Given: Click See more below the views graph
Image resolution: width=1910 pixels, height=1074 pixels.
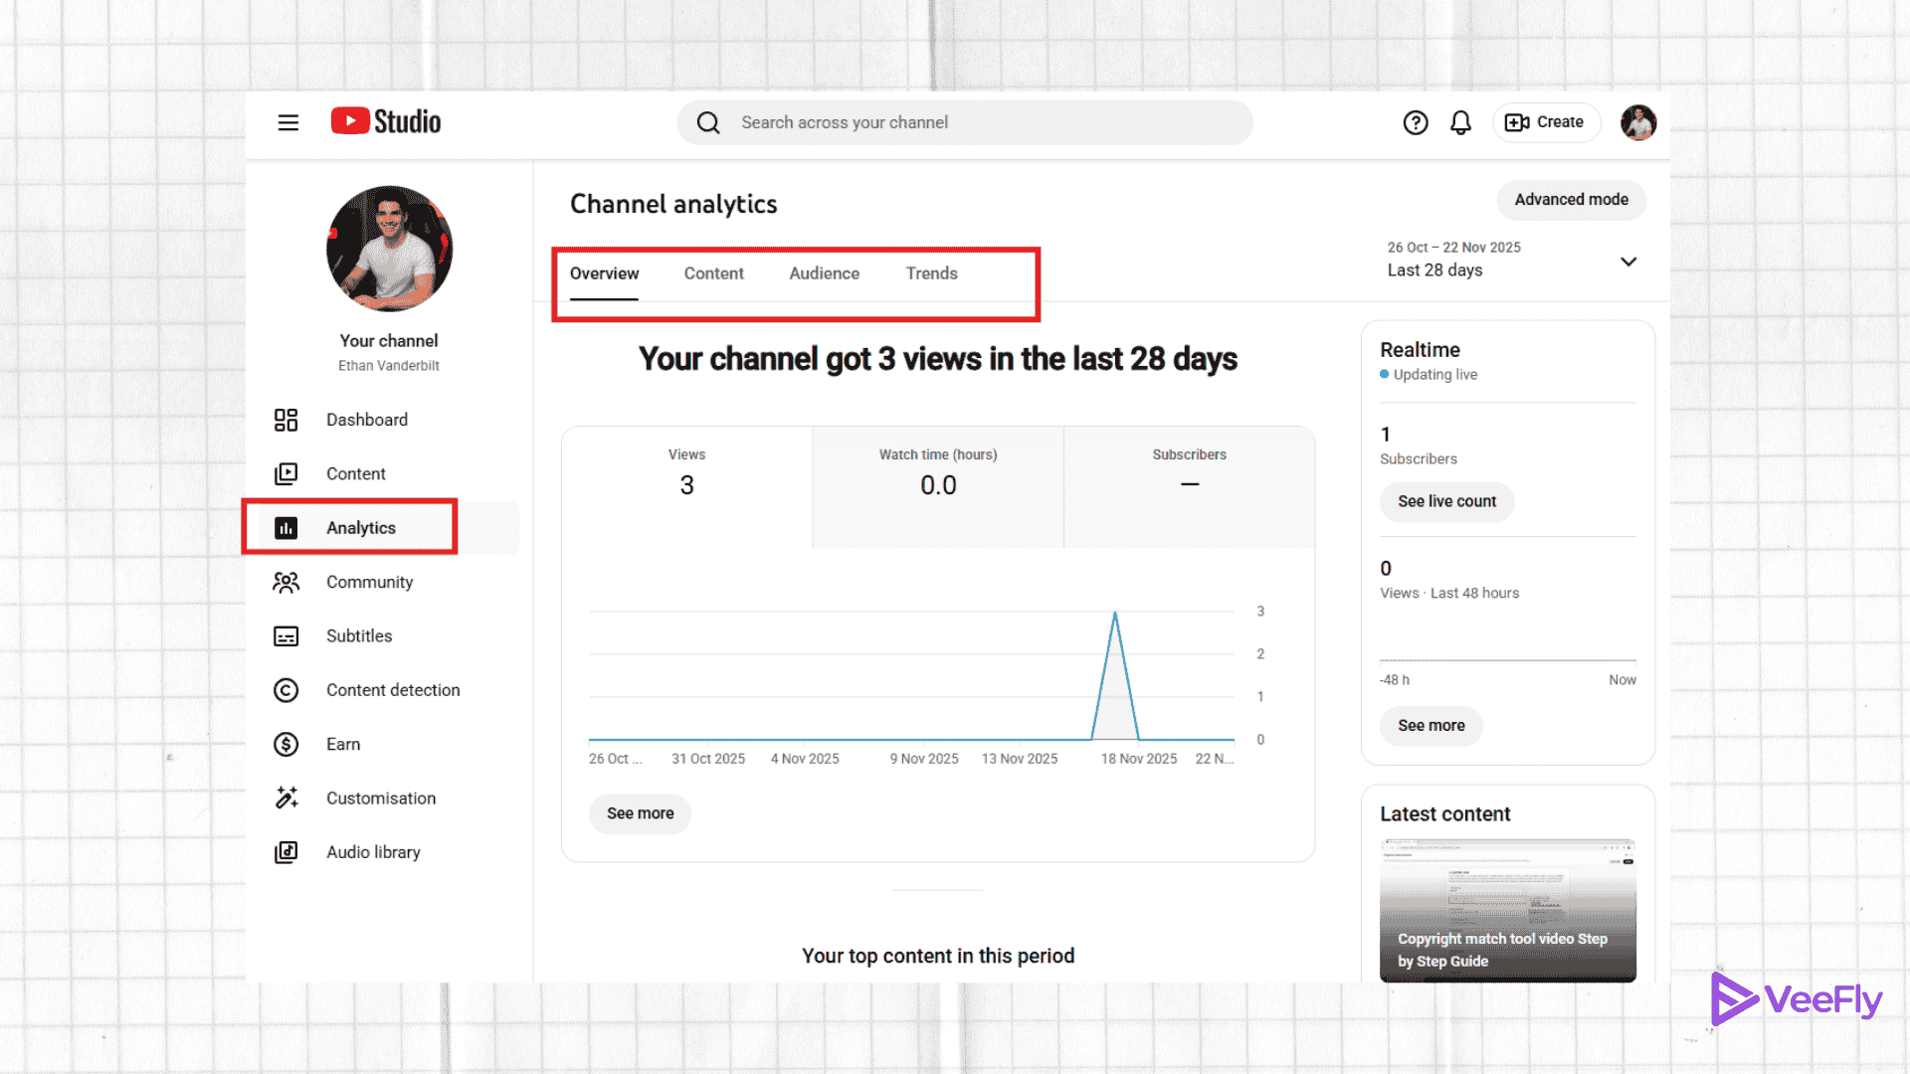Looking at the screenshot, I should point(639,813).
